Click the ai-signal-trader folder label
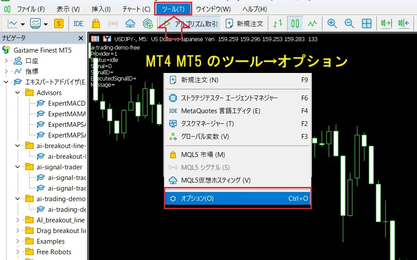This screenshot has height=260, width=417. (x=60, y=167)
